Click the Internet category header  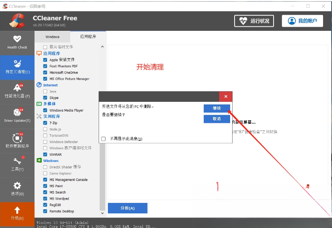point(50,85)
